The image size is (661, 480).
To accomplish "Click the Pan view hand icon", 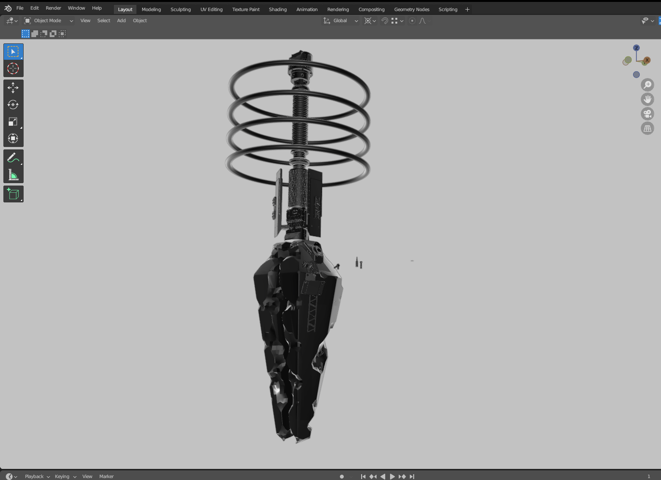I will coord(648,99).
